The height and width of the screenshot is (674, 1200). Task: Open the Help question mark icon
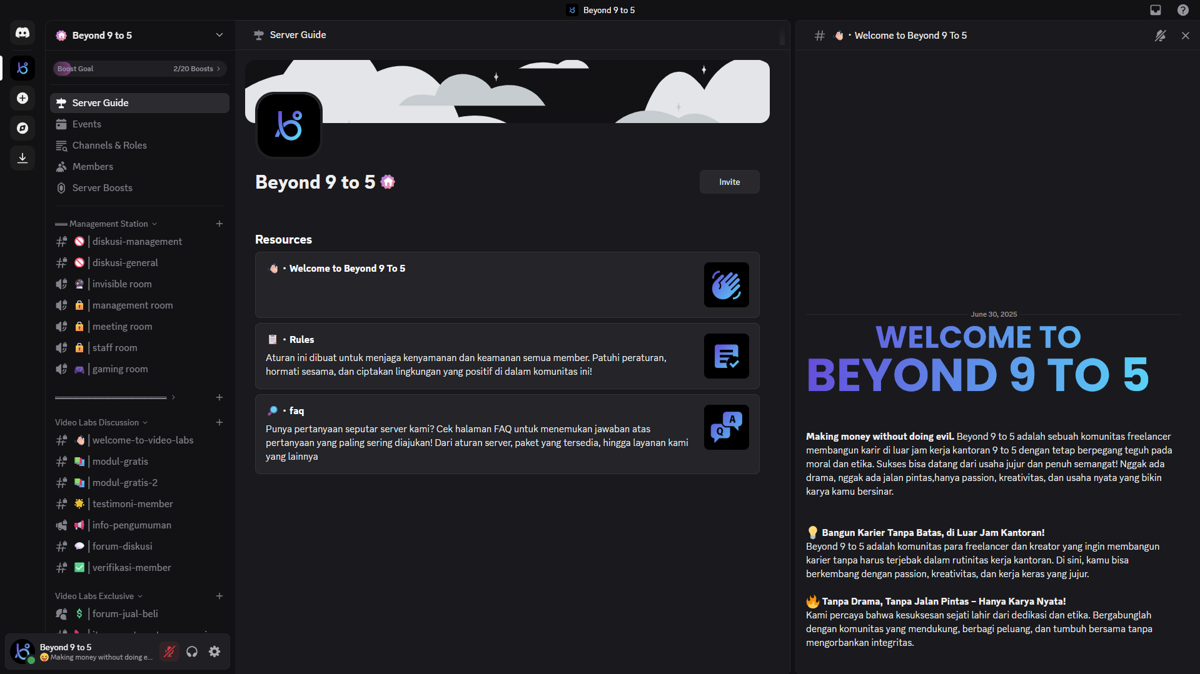1183,10
